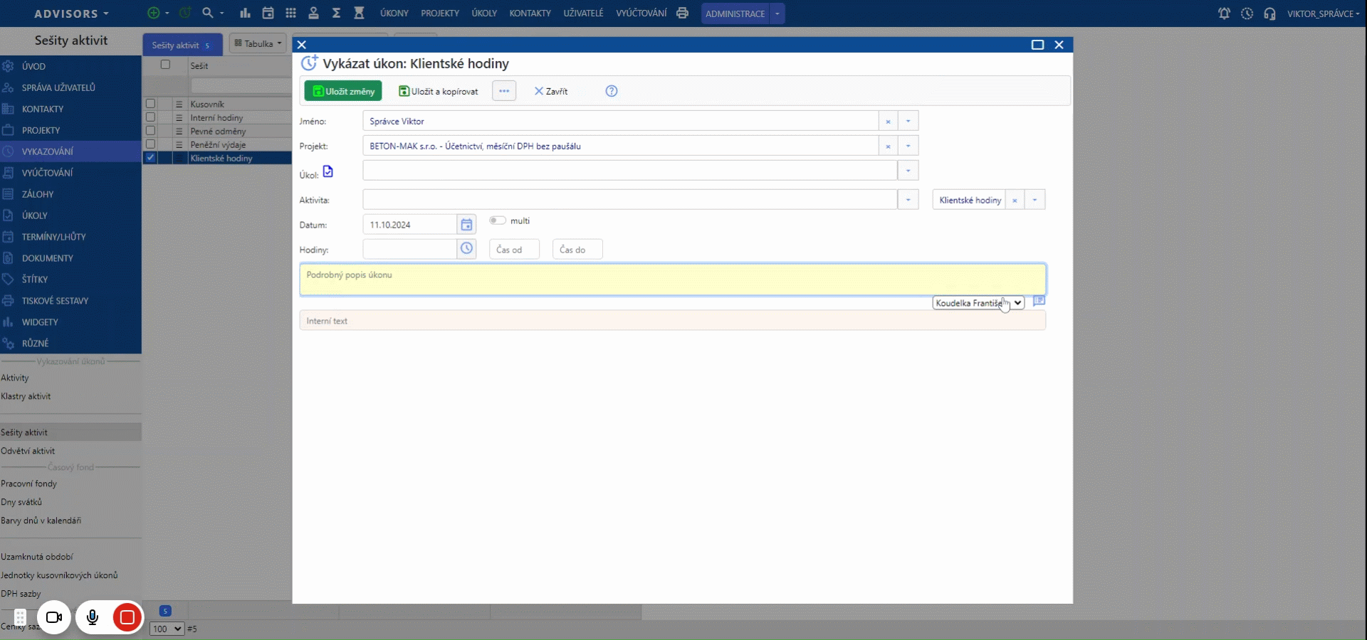Viewport: 1367px width, 640px height.
Task: Click into the Podrobný popis úkonu field
Action: coord(672,279)
